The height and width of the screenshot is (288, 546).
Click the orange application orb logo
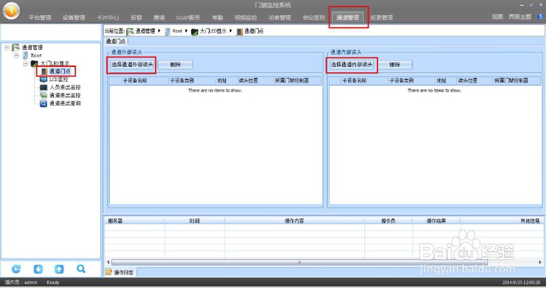coord(11,11)
